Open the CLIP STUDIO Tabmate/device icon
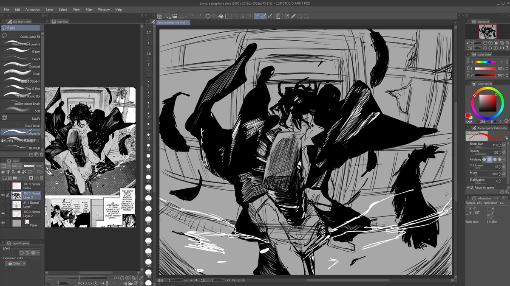This screenshot has width=510, height=286. point(278,16)
